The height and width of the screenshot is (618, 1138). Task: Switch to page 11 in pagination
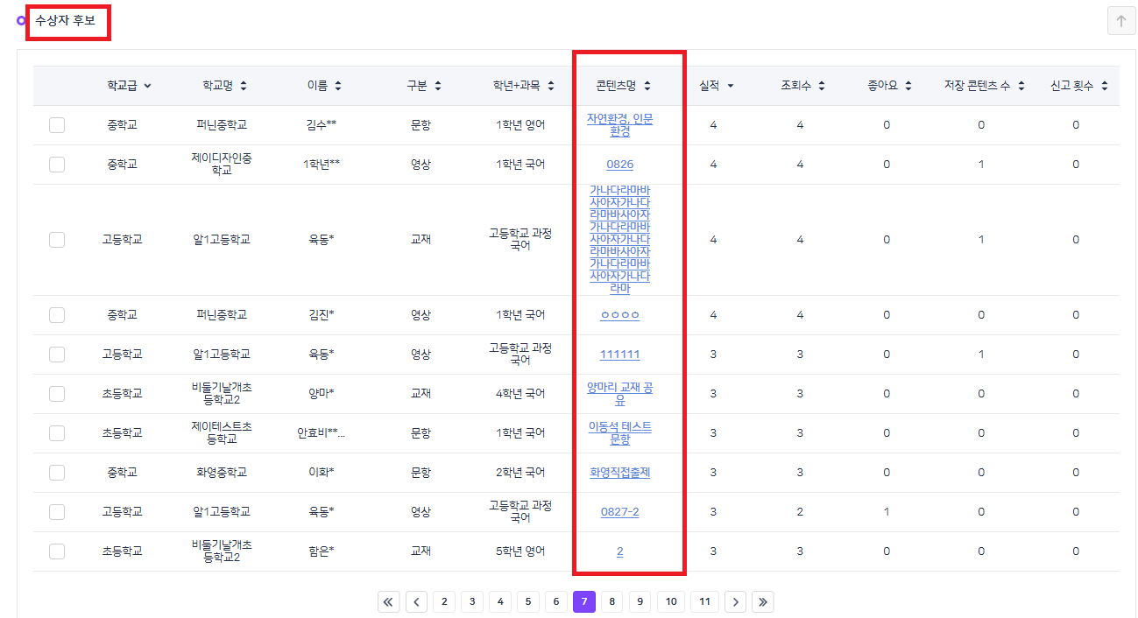(x=704, y=601)
